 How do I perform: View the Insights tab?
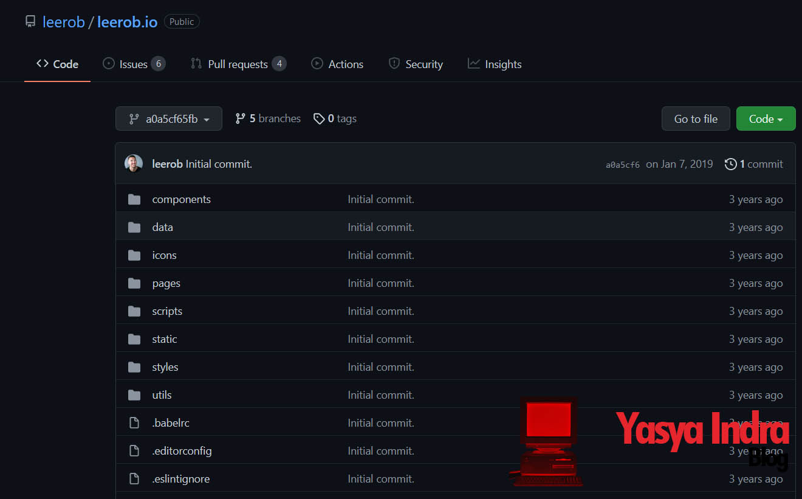pyautogui.click(x=495, y=64)
